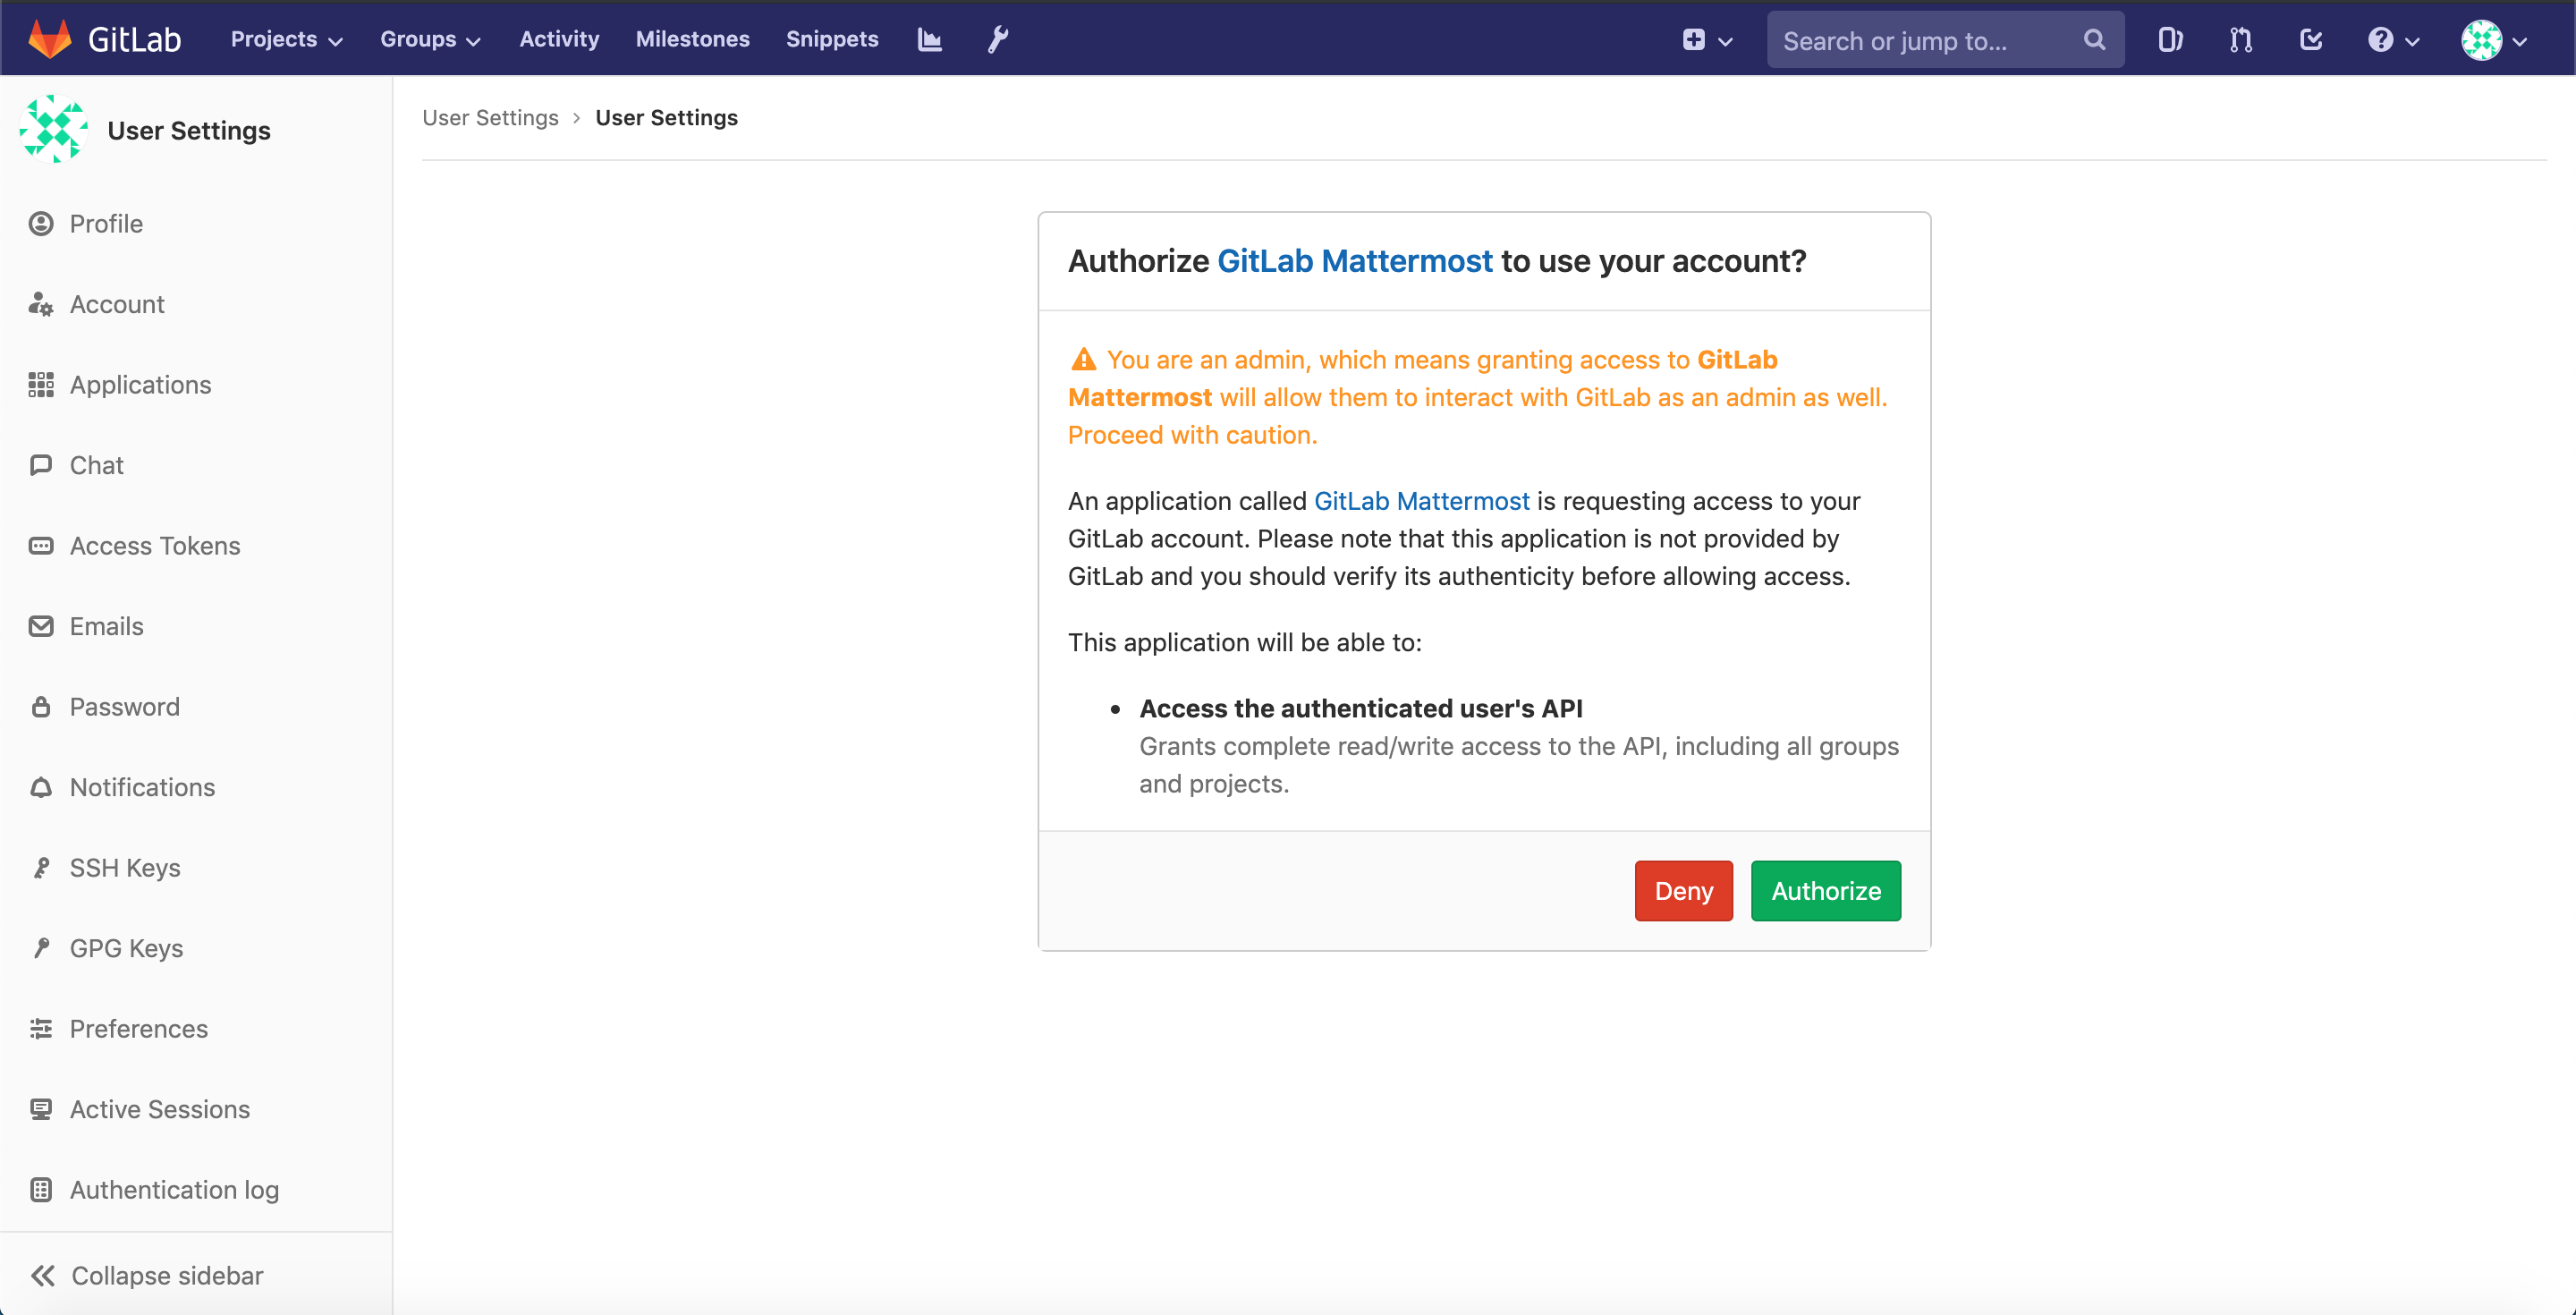Click the Preferences sliders icon

point(41,1029)
